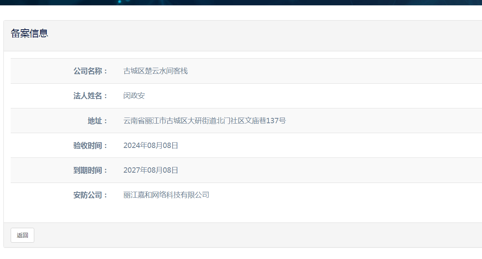Select legal representative name 闵政安
The height and width of the screenshot is (259, 482).
(x=134, y=96)
